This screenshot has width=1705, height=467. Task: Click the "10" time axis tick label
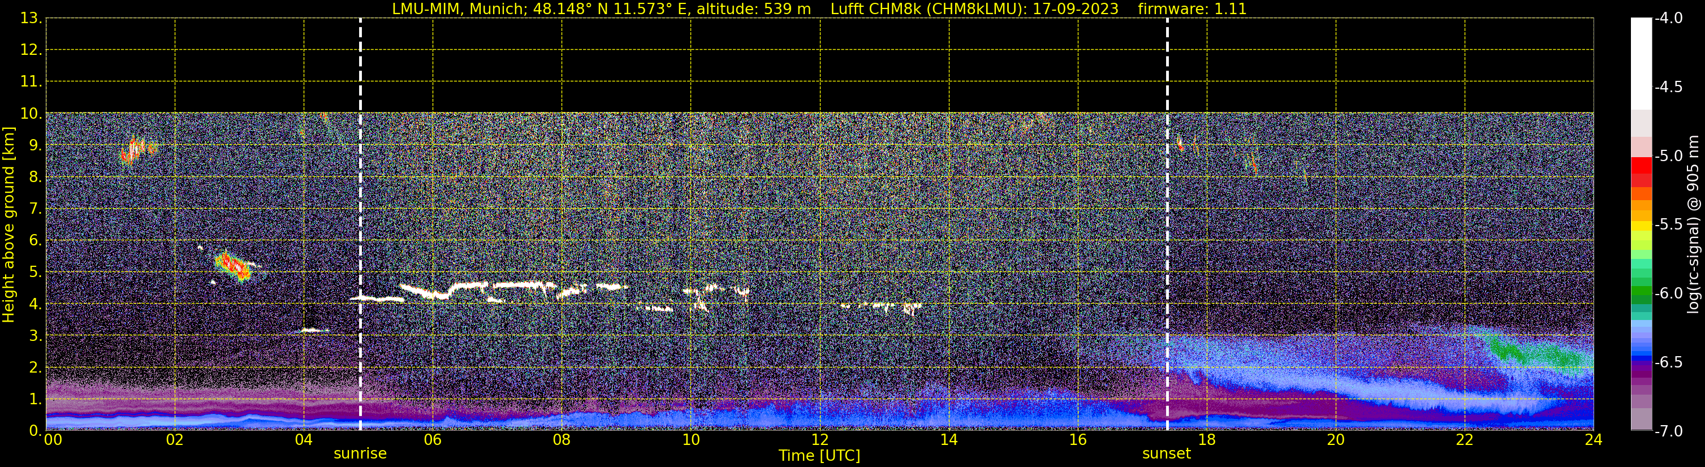691,440
